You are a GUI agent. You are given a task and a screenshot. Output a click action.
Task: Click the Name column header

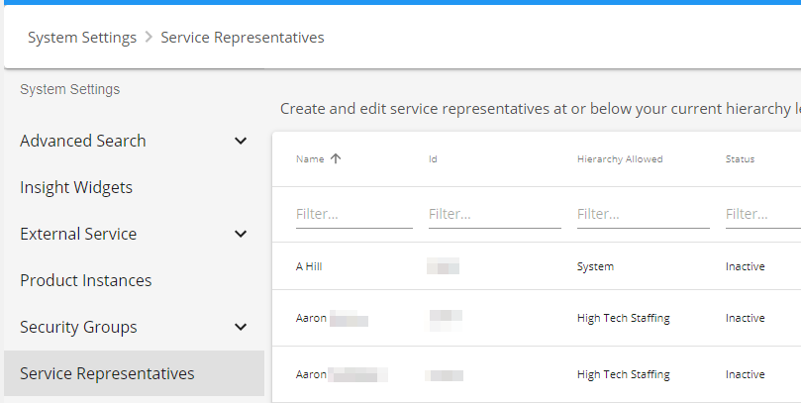(x=310, y=158)
